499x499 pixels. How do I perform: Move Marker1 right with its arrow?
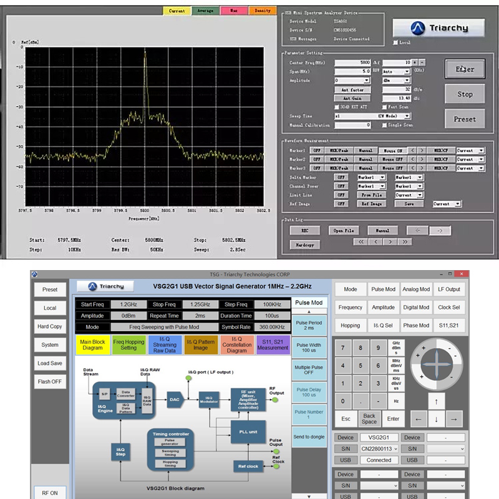[x=422, y=150]
